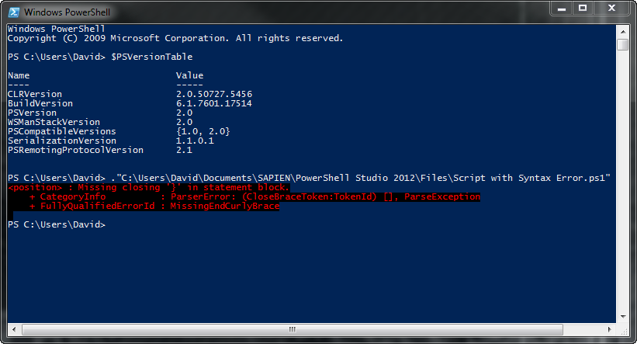Click the vertical scrollbar down arrow
The height and width of the screenshot is (344, 637).
click(x=623, y=316)
